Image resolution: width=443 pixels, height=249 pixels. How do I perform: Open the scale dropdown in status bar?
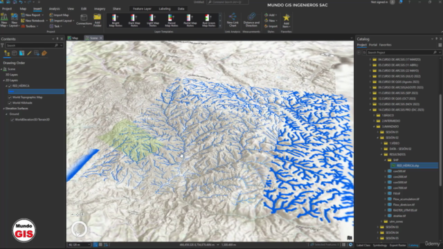coord(89,245)
